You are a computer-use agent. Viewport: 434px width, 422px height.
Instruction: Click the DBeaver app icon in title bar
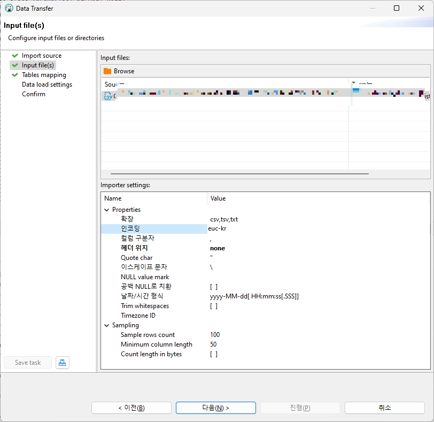pyautogui.click(x=9, y=8)
